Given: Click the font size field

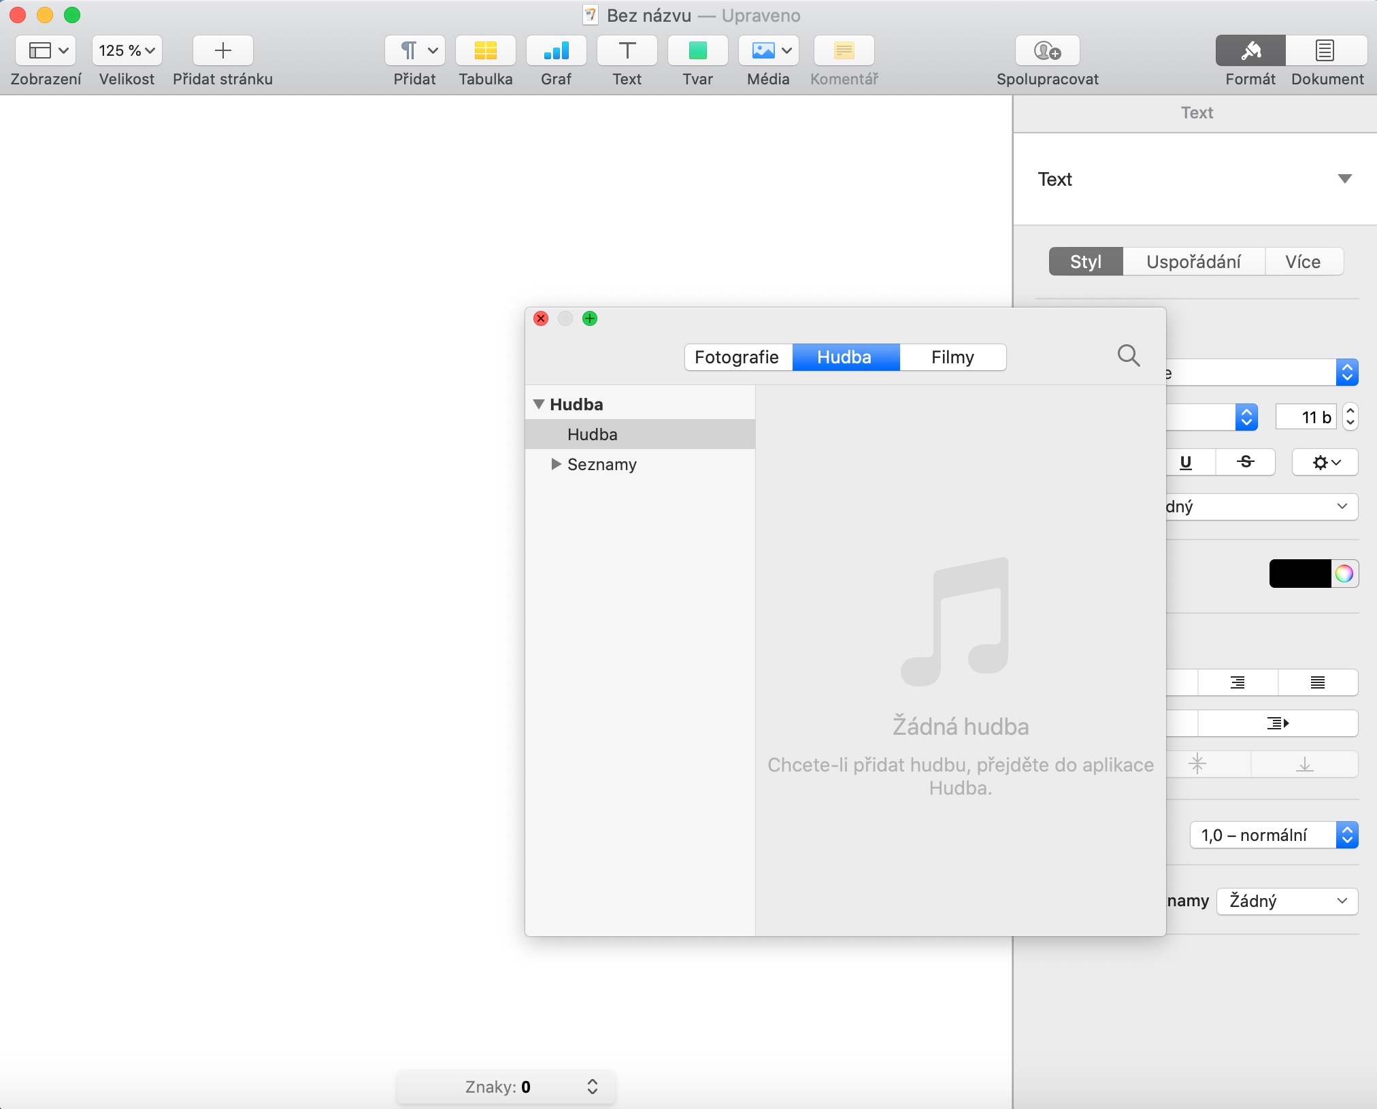Looking at the screenshot, I should tap(1306, 417).
